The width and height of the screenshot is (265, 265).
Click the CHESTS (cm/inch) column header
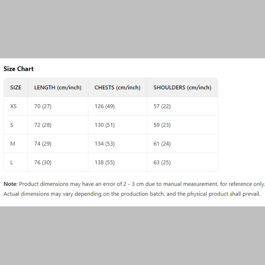117,88
